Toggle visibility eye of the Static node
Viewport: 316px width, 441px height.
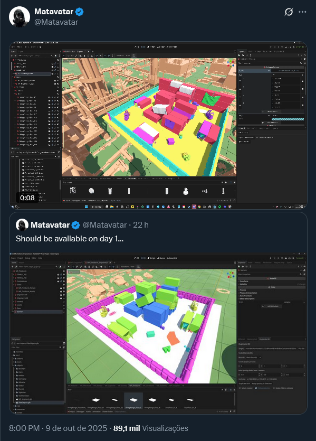[x=64, y=285]
